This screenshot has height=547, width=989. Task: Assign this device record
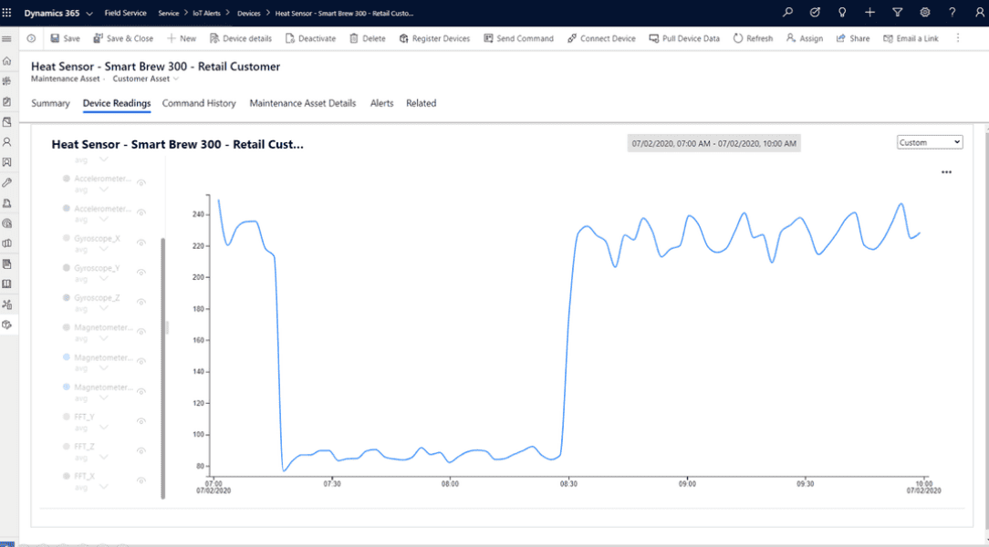[x=807, y=38]
